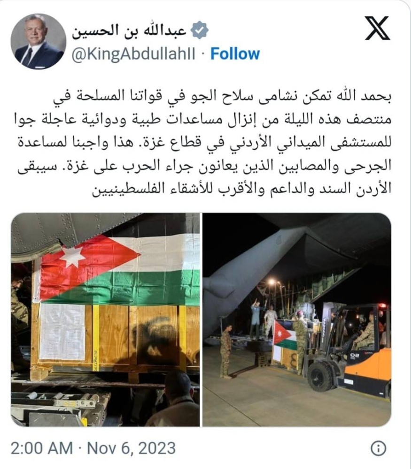Follow the @KingAbdullahII account
The image size is (411, 469).
235,54
